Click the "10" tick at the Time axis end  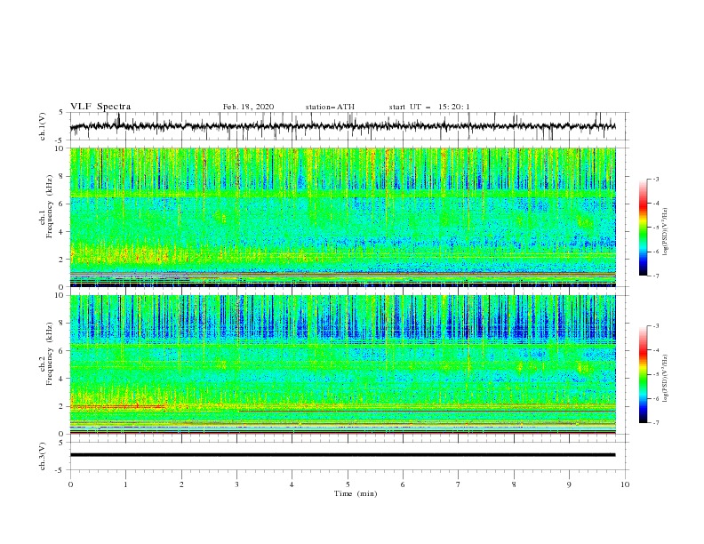(625, 484)
